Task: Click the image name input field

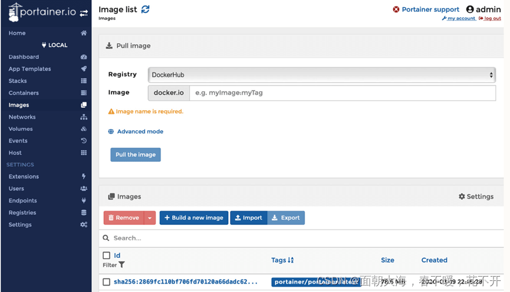Action: (x=342, y=93)
